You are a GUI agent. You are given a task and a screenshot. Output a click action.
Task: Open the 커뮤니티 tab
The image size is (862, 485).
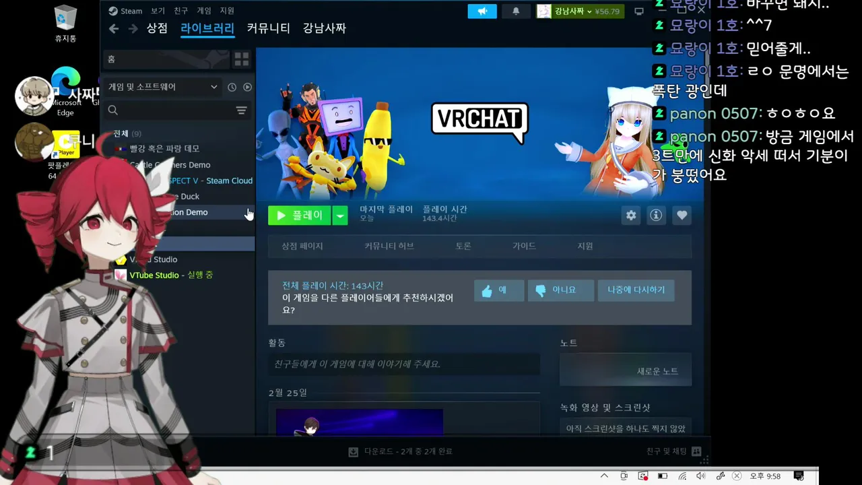pos(268,28)
